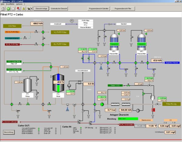Click the home toolbar icon

tap(3, 9)
